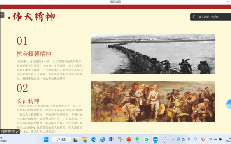Open the Sogou input method tray icon

point(203,139)
